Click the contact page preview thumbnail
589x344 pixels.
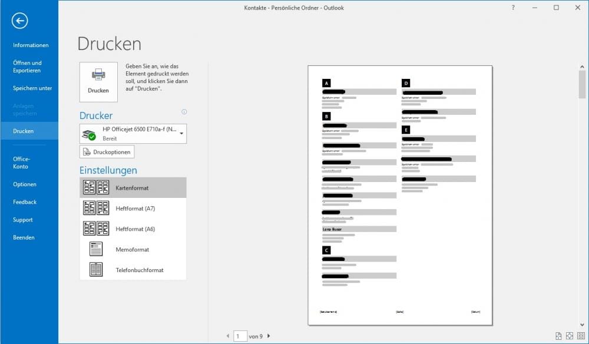400,196
